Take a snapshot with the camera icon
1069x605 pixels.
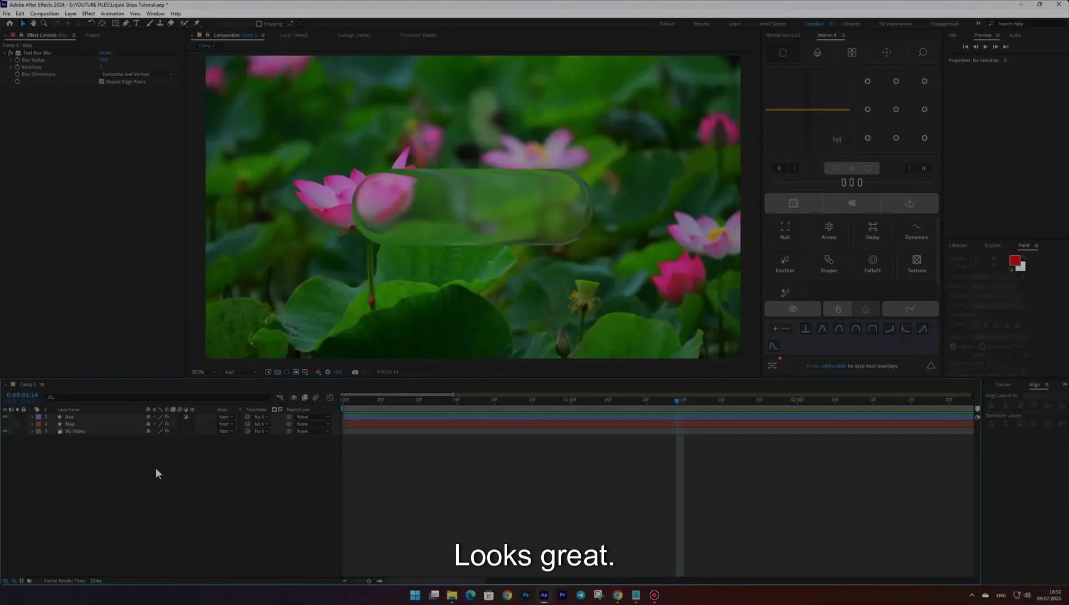pos(355,372)
